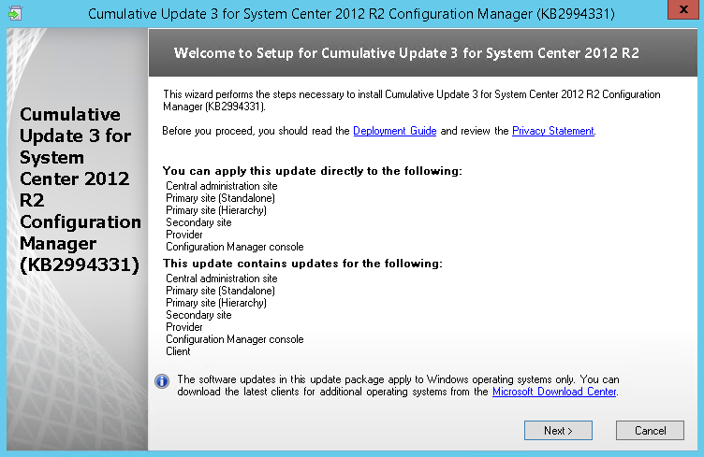Click the heading "This update contains updates for the following:"
Screen dimensions: 704x457
pos(302,264)
